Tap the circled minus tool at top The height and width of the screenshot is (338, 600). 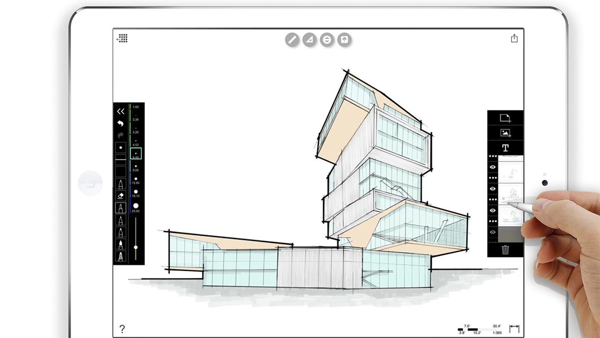(x=327, y=39)
